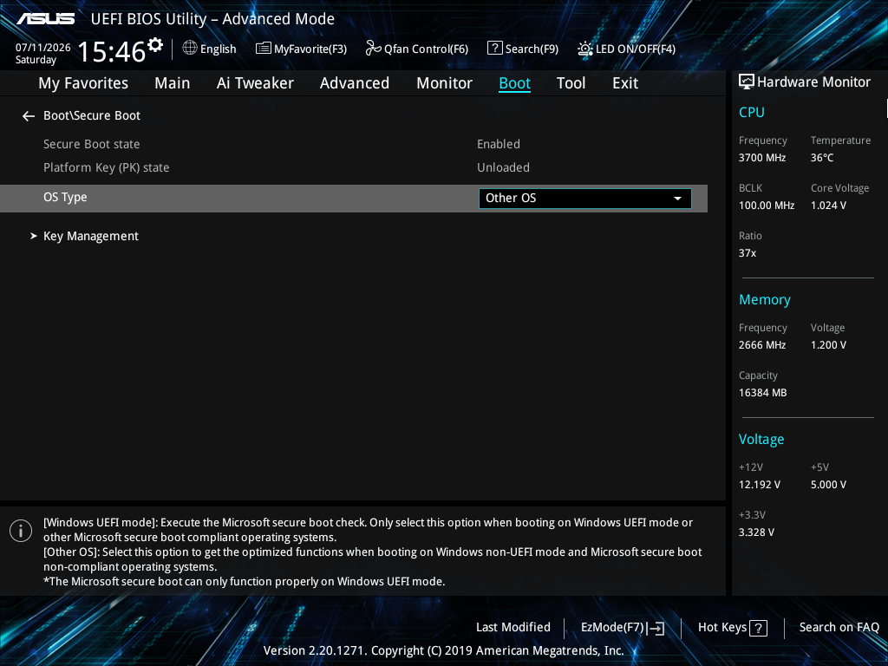This screenshot has height=666, width=888.
Task: Click the back arrow to Boot menu
Action: (x=29, y=116)
